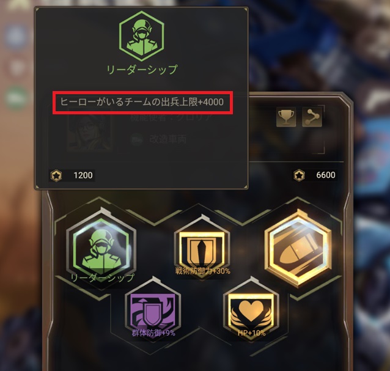Click the green Leadership hexagon skill icon

[101, 249]
